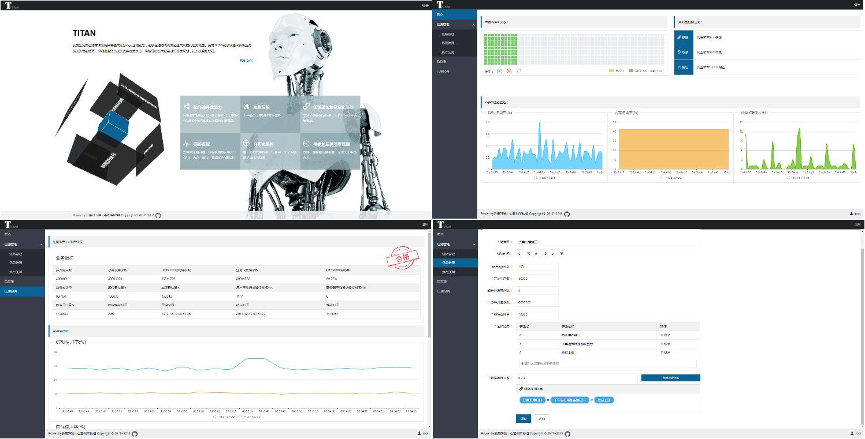This screenshot has width=865, height=439.
Task: Click the TITAN logo in the home page header
Action: (12, 5)
